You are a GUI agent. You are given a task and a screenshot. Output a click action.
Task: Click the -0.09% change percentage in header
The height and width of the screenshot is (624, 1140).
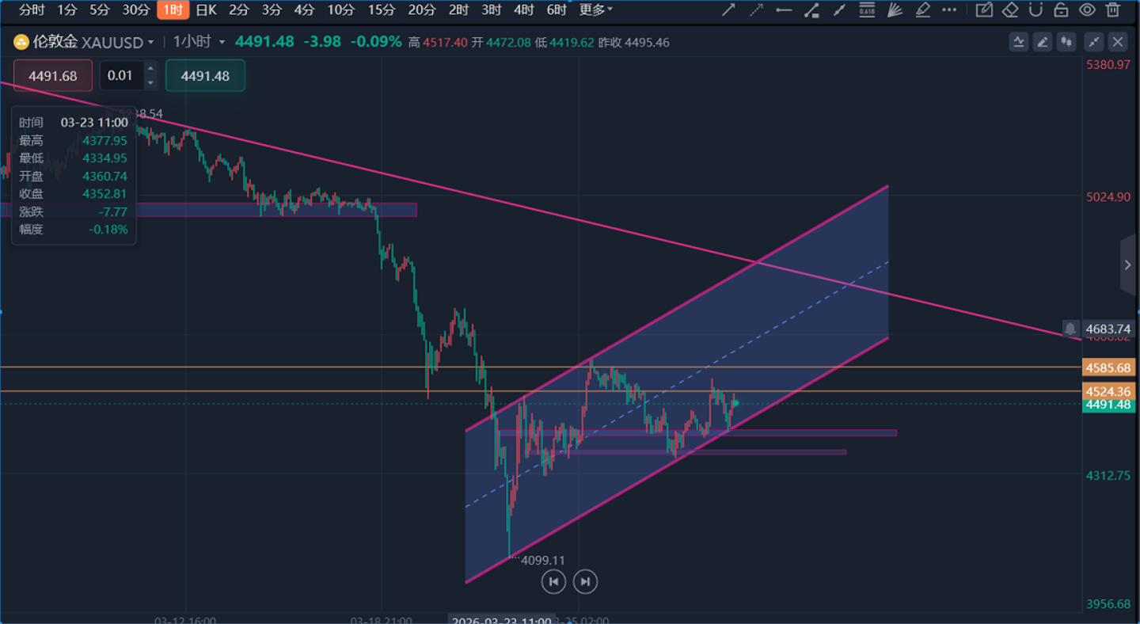(x=376, y=42)
